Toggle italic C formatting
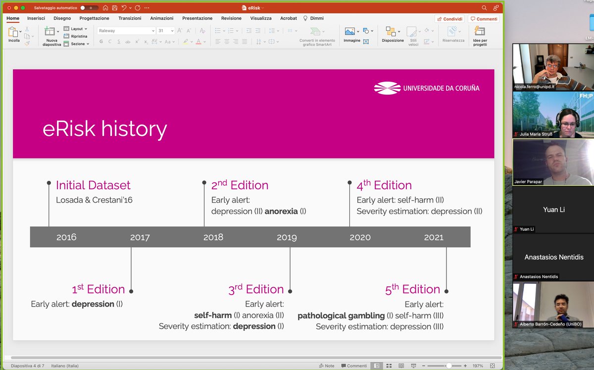This screenshot has width=594, height=370. pos(110,42)
